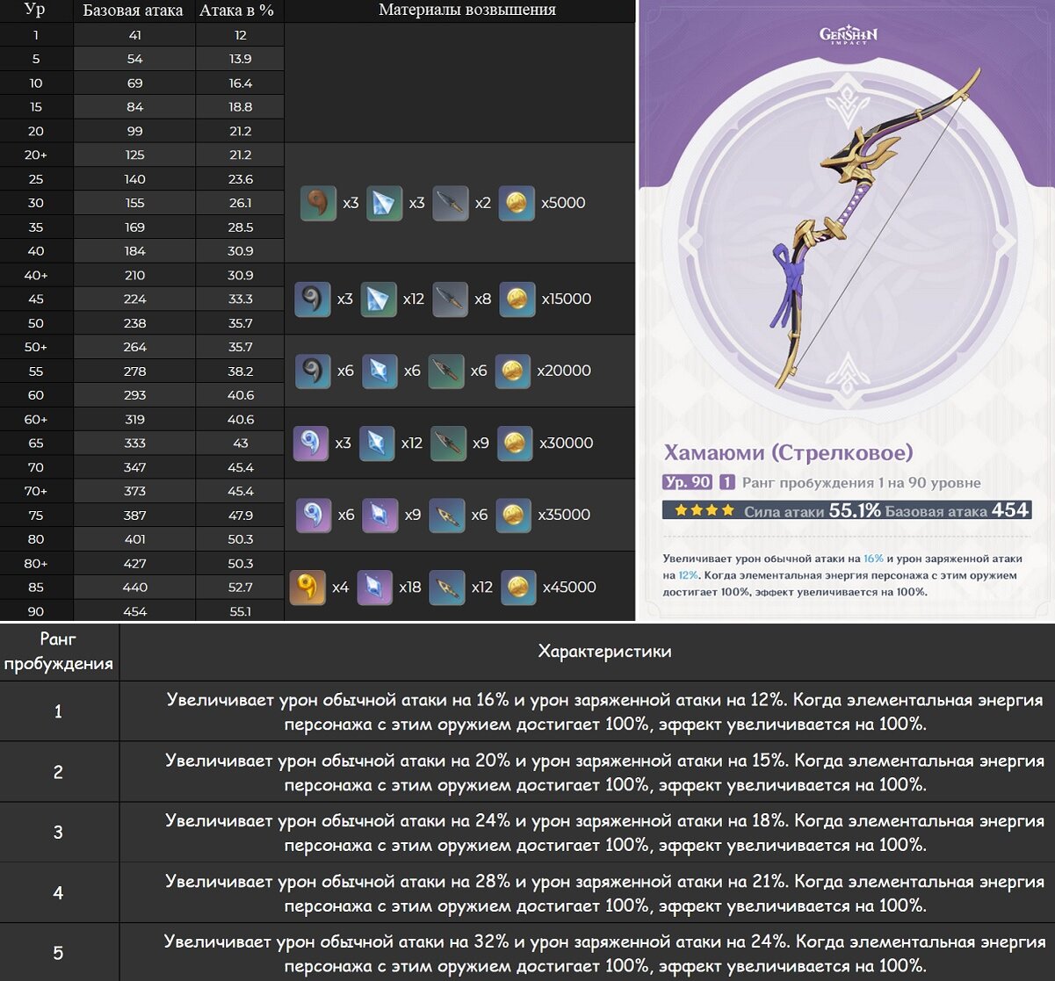Click the arrowhead icon marked x8
Image resolution: width=1055 pixels, height=981 pixels.
(451, 299)
